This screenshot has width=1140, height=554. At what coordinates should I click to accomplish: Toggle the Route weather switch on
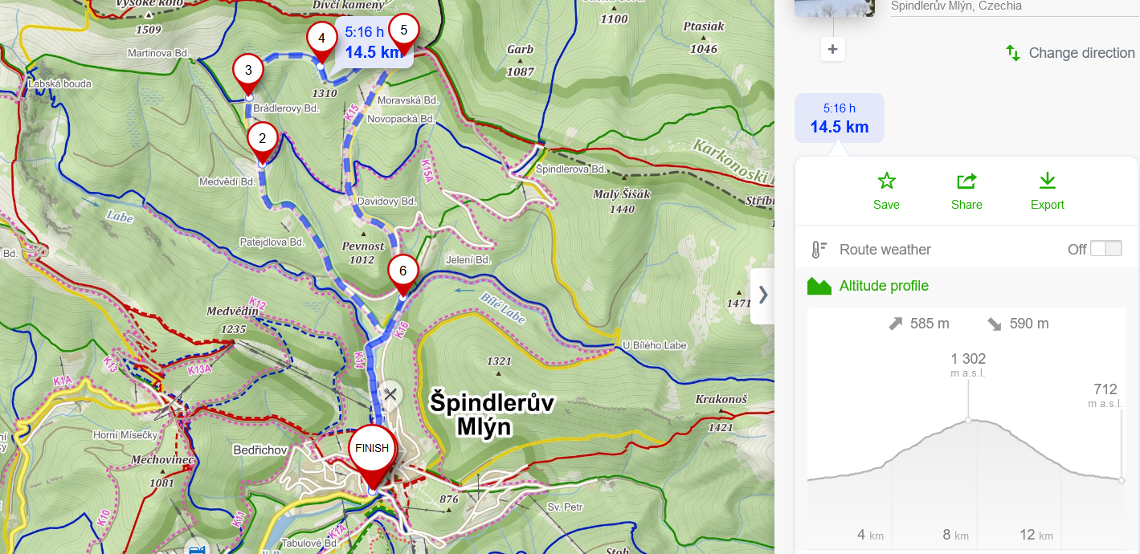point(1105,249)
